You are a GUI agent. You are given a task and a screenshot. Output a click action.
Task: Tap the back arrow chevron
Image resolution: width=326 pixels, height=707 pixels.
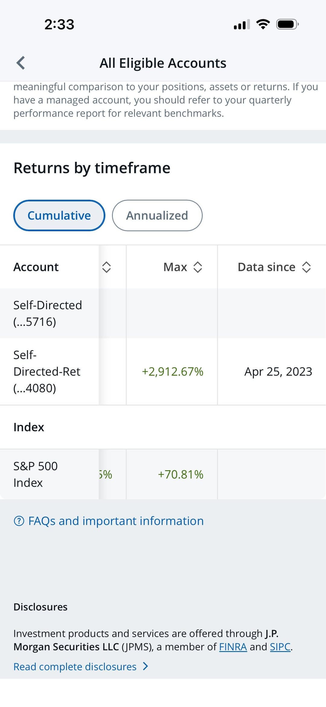(x=21, y=63)
